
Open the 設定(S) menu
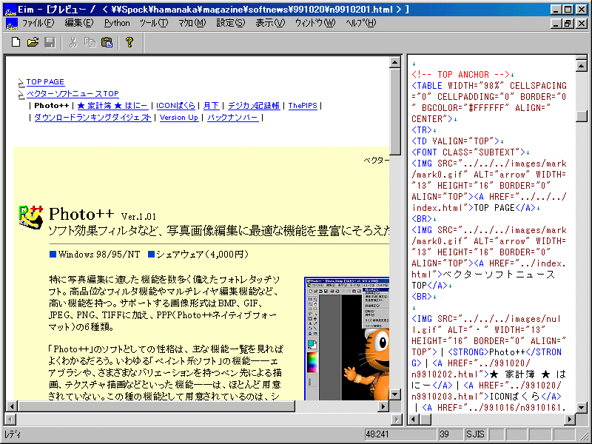231,23
